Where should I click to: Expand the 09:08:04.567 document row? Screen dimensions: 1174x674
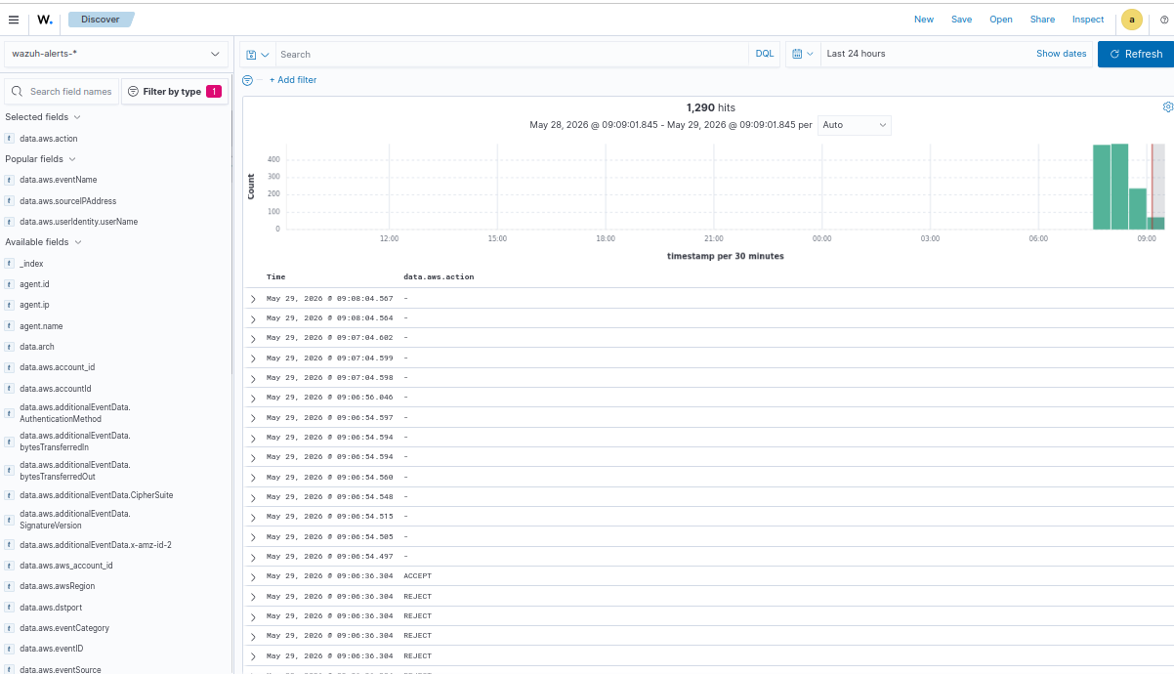click(x=253, y=299)
